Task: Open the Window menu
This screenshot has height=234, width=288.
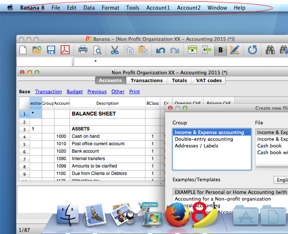Action: 217,8
